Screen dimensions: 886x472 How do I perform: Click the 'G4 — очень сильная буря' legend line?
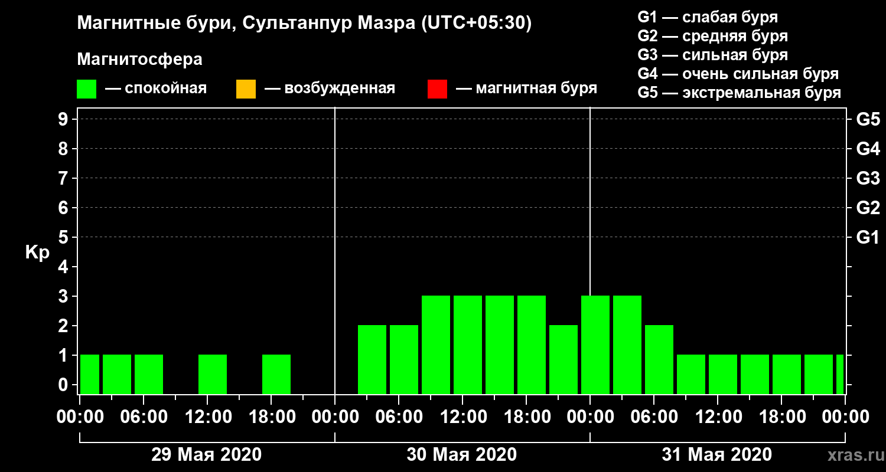pos(738,74)
